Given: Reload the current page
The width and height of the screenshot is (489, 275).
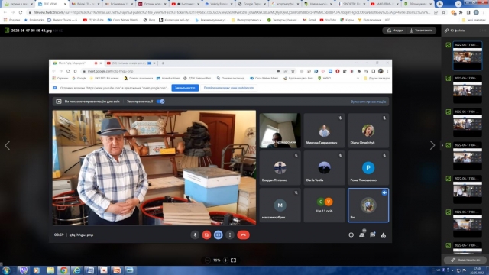Looking at the screenshot, I should 21,12.
